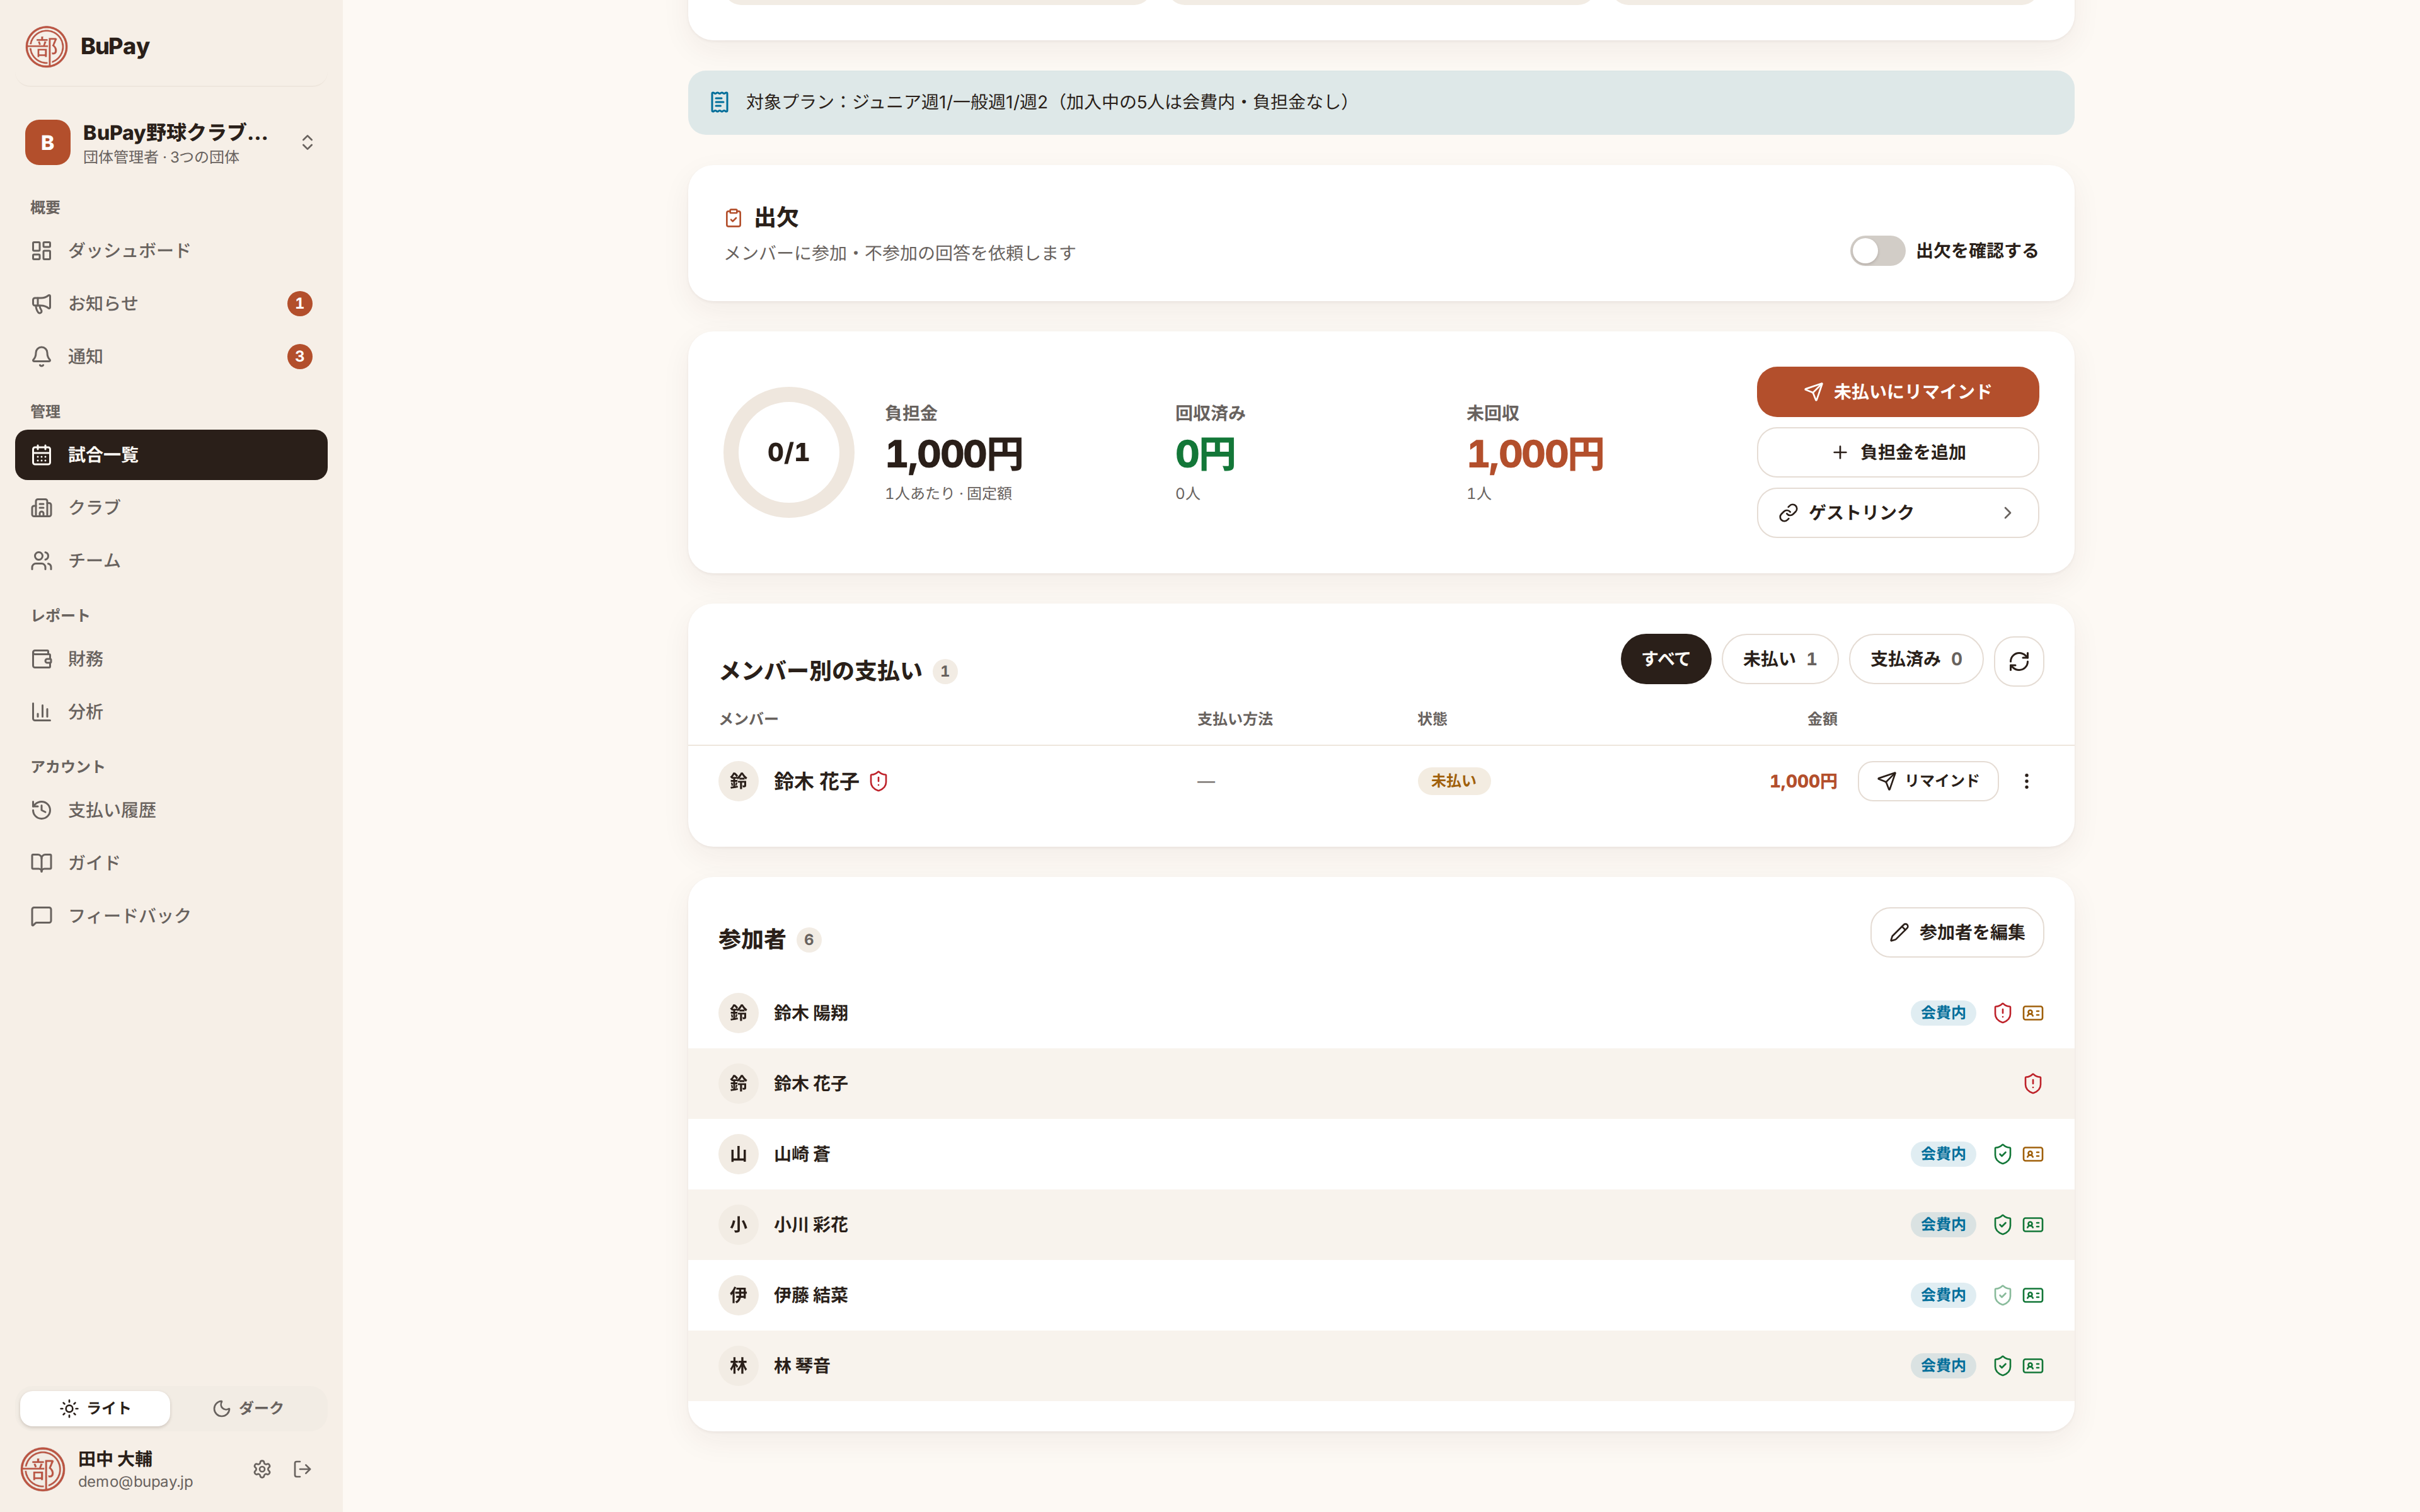Screen dimensions: 2420x1512
Task: Open the ゲストリンク chevron button
Action: [1897, 513]
